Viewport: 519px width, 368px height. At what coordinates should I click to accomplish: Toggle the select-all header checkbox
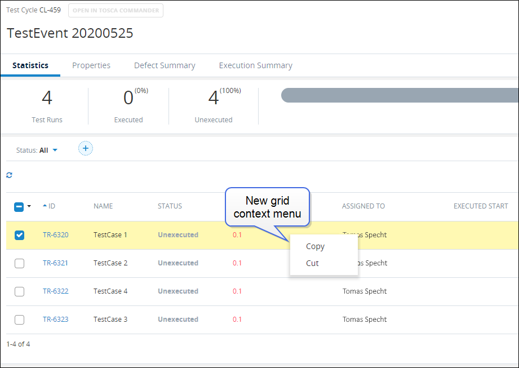[19, 207]
